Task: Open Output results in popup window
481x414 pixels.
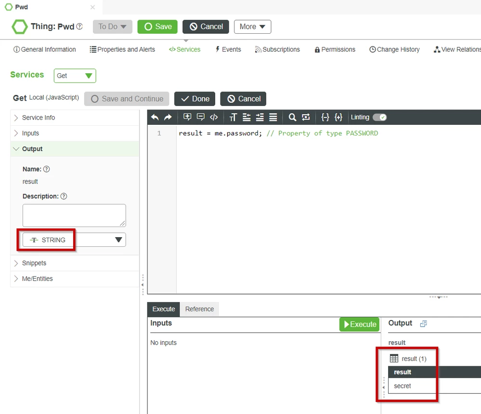Action: point(423,324)
